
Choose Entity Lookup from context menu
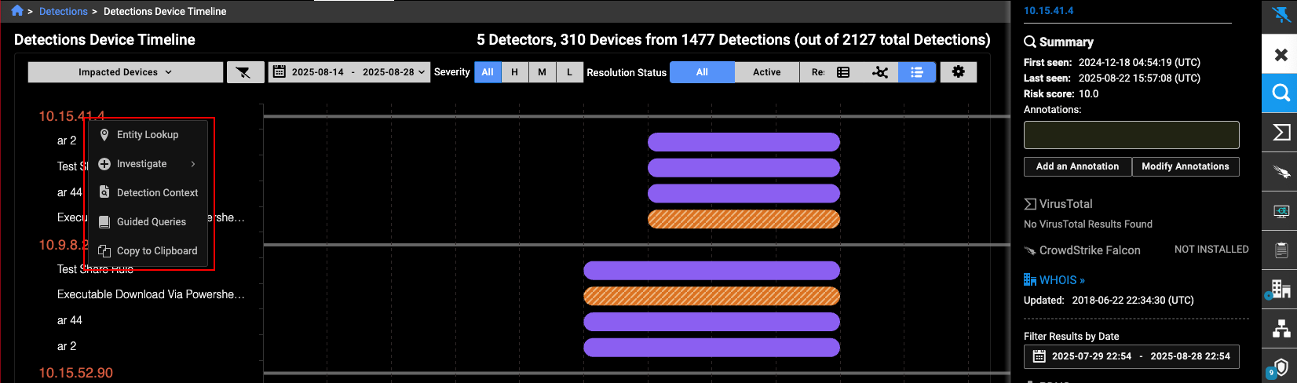pyautogui.click(x=147, y=135)
